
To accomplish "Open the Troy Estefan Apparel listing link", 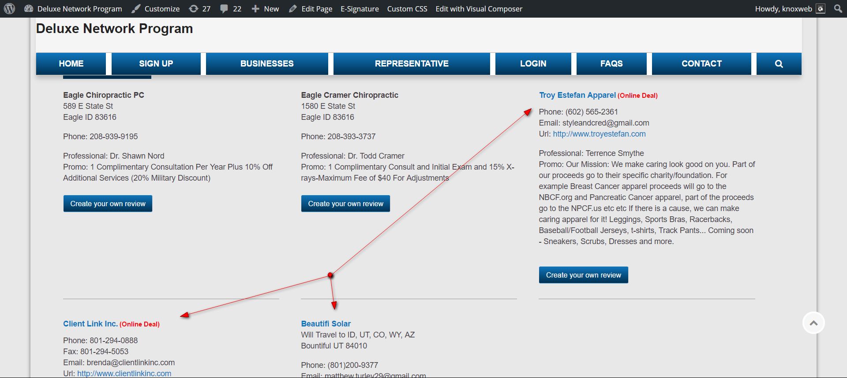I will click(577, 95).
